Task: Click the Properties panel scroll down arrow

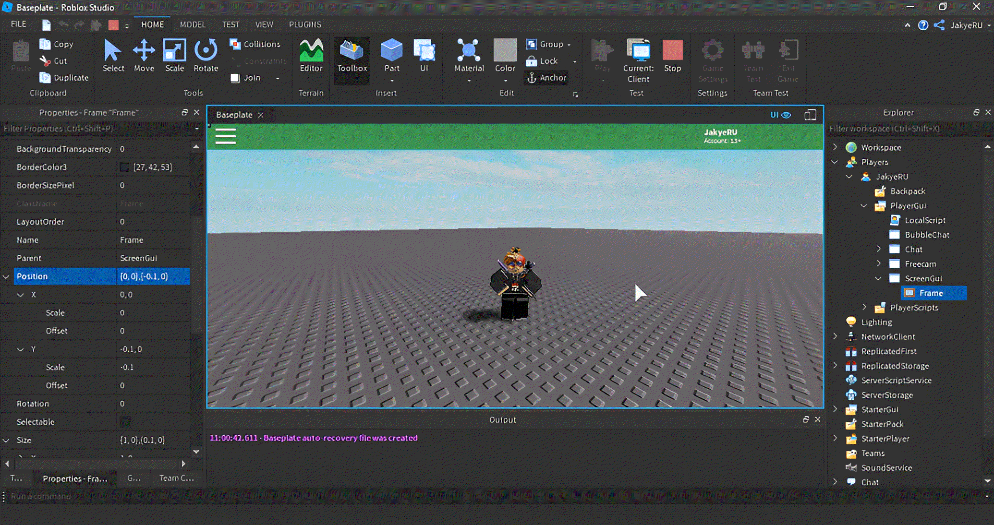Action: [196, 452]
